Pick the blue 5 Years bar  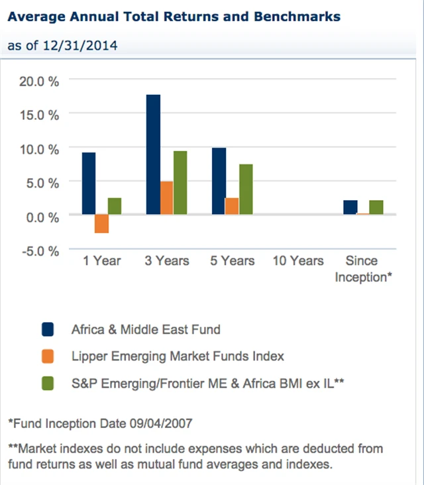(219, 181)
